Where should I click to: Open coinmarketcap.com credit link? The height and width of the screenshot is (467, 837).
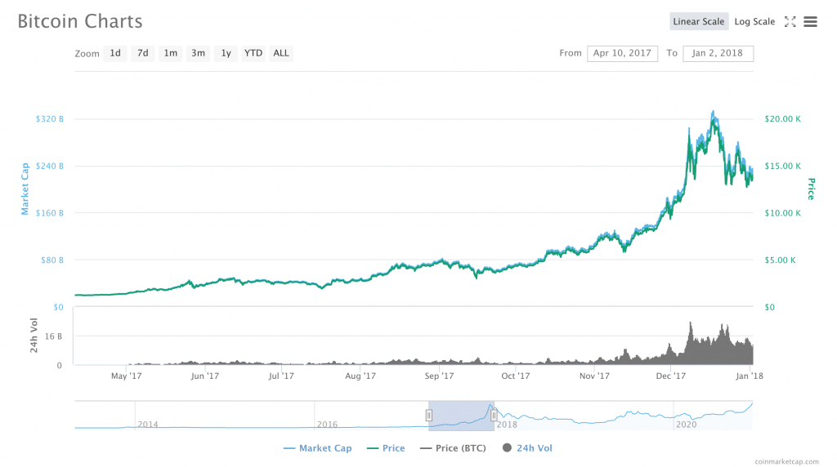(790, 461)
